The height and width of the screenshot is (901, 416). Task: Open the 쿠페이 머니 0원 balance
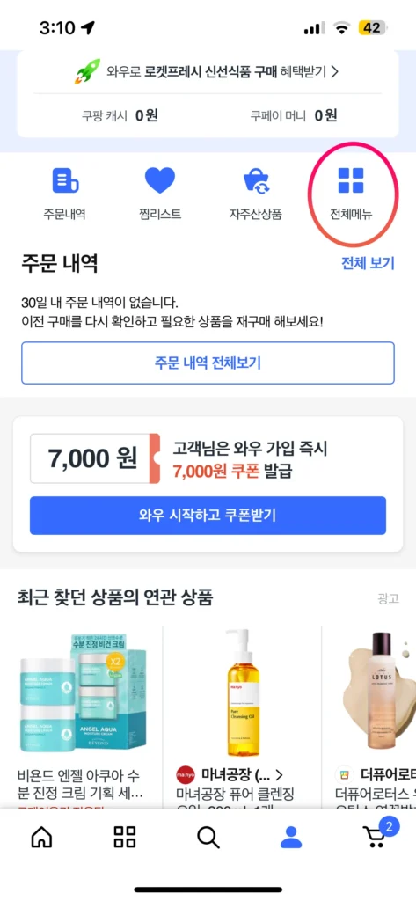coord(293,115)
